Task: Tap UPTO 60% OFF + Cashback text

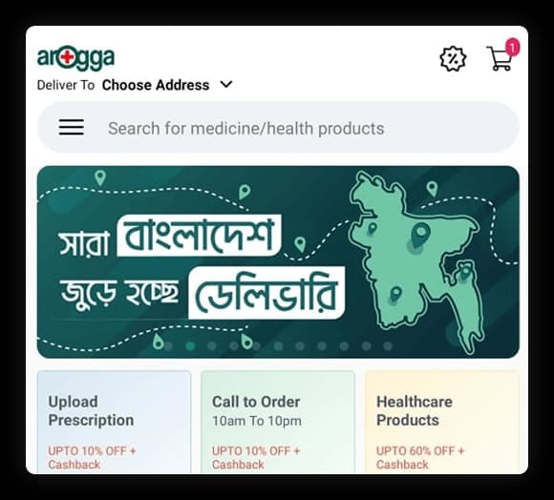Action: click(x=420, y=458)
